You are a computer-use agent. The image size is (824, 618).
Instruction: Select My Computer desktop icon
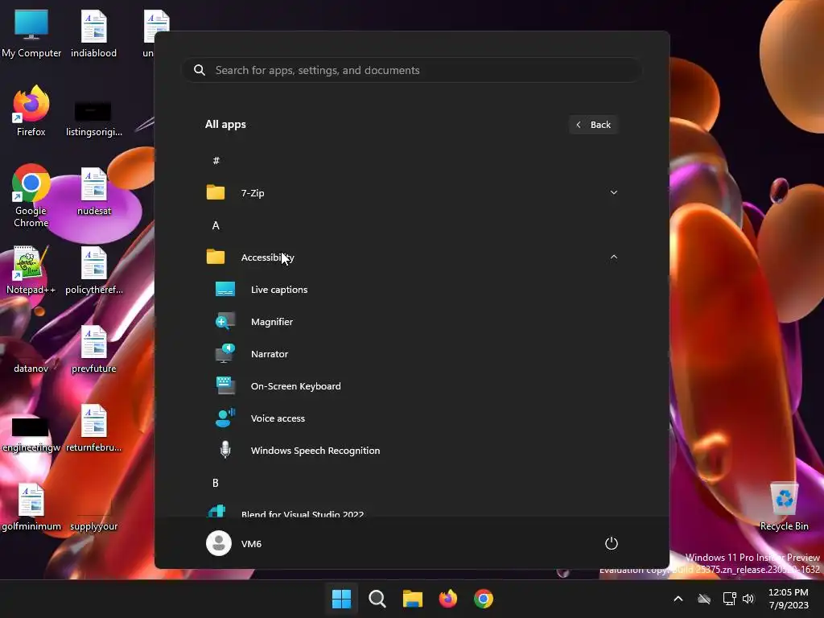click(31, 33)
